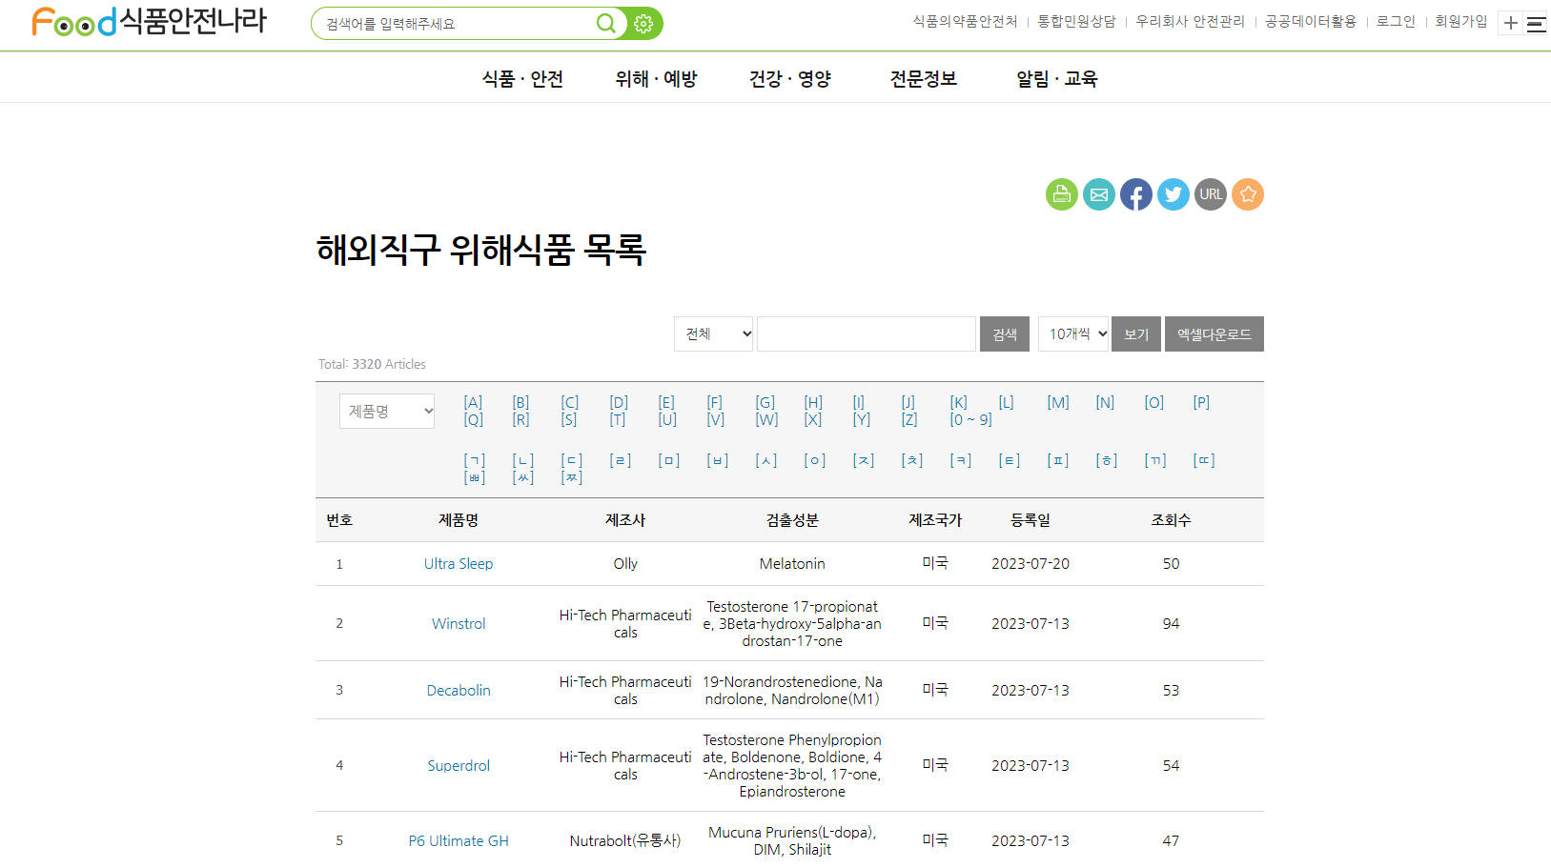Copy page URL icon
The height and width of the screenshot is (868, 1551).
click(x=1211, y=194)
